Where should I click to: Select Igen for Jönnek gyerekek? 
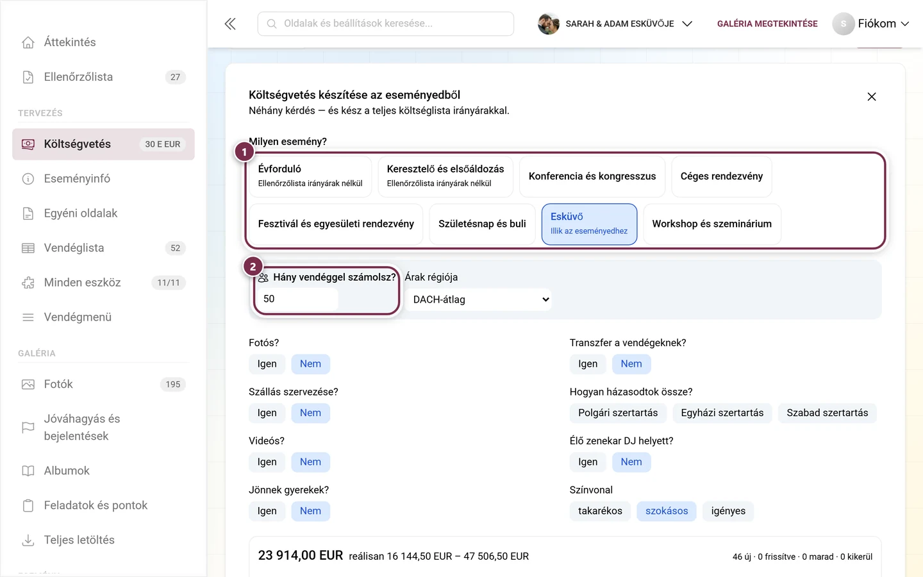pos(267,511)
